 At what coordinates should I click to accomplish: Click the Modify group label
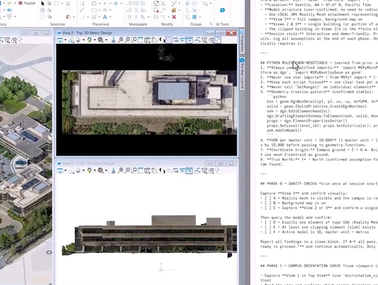pos(167,24)
